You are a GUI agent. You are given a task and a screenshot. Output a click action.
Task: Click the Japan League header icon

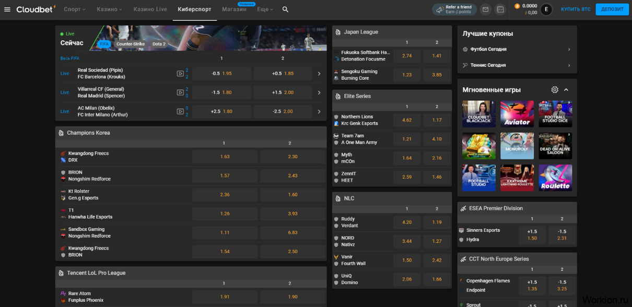tap(338, 32)
